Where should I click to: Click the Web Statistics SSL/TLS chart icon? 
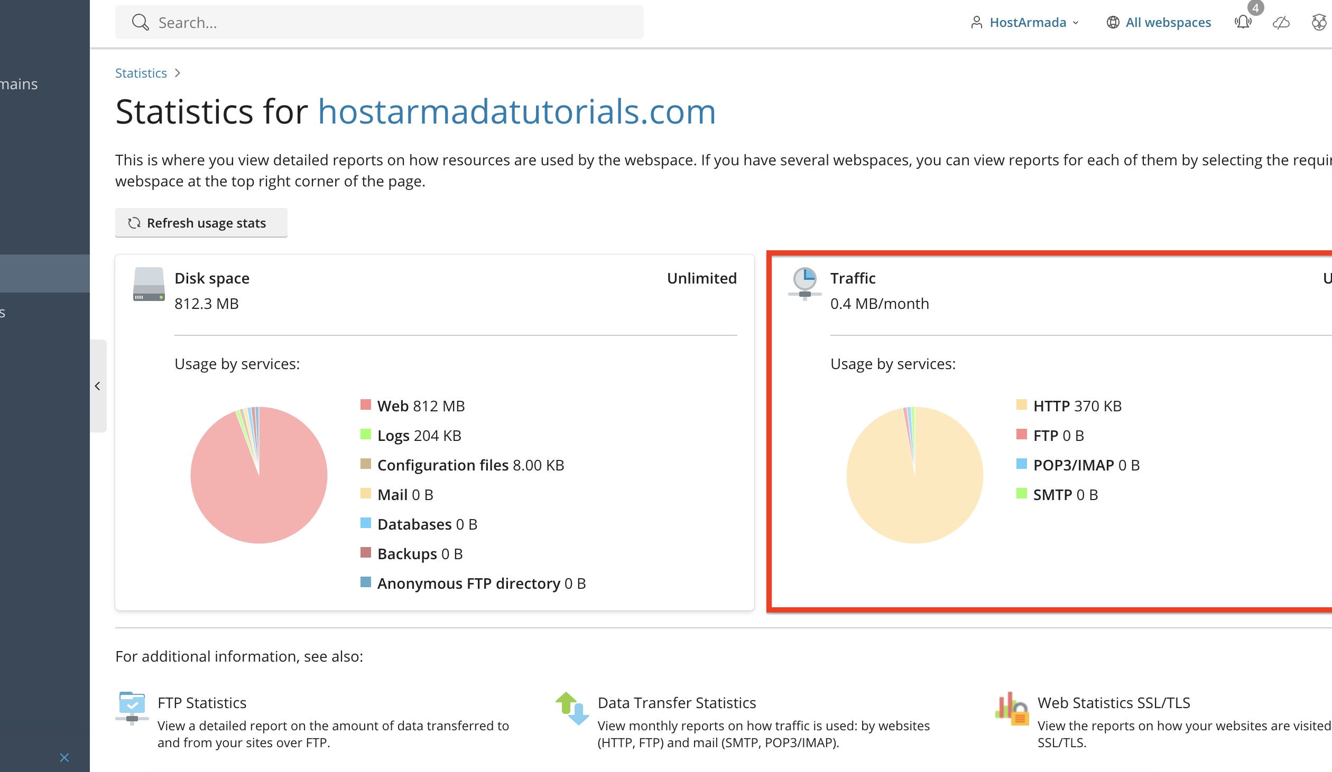click(x=1012, y=708)
